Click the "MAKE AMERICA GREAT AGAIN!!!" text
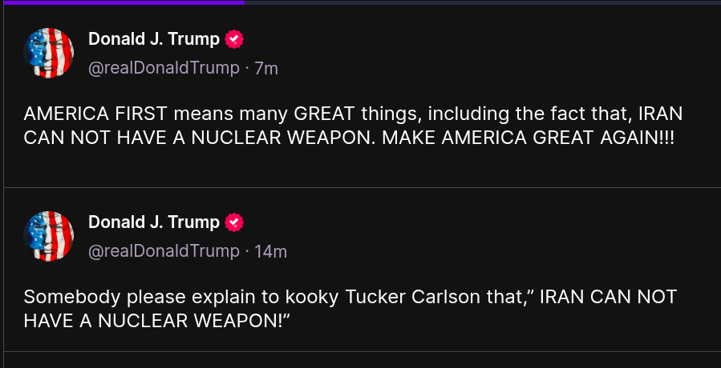Viewport: 721px width, 368px height. click(x=528, y=137)
